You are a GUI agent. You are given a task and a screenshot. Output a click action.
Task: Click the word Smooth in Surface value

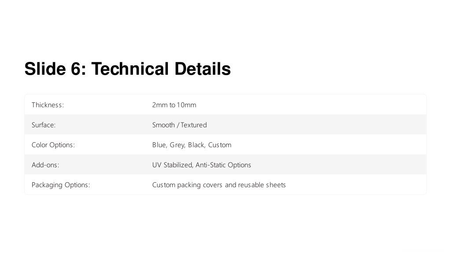click(x=163, y=125)
